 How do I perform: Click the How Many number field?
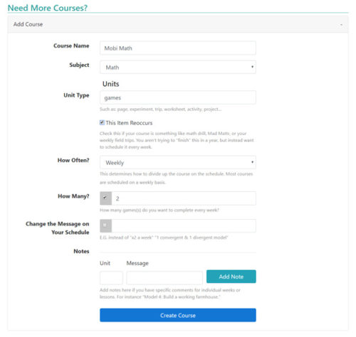(184, 198)
